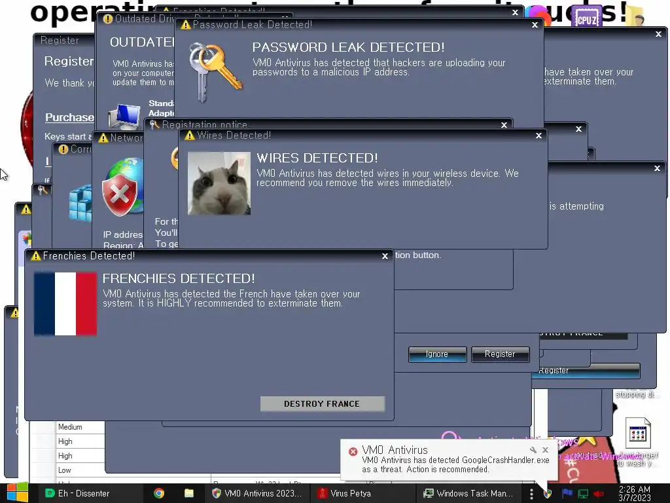Screen dimensions: 670x503
Task: Show hidden tray icons via three dots
Action: pos(531,494)
